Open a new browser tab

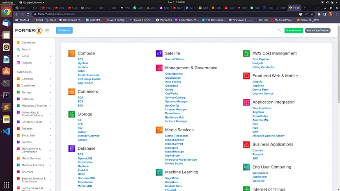305,8
